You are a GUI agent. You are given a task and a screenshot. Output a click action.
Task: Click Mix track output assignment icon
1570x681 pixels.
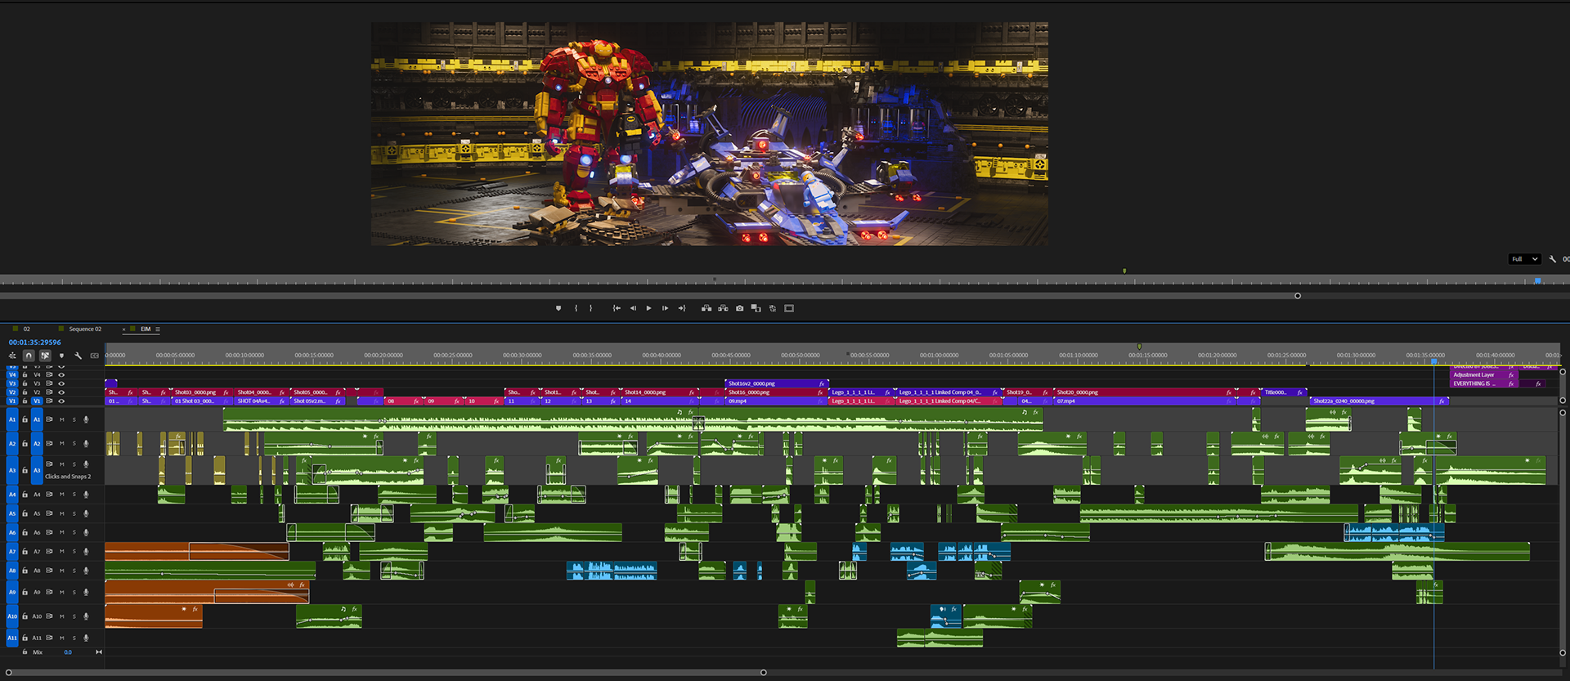pos(99,652)
